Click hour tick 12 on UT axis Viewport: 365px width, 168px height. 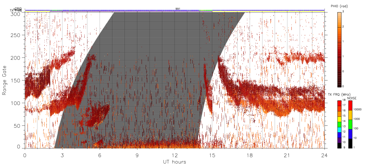(x=175, y=156)
